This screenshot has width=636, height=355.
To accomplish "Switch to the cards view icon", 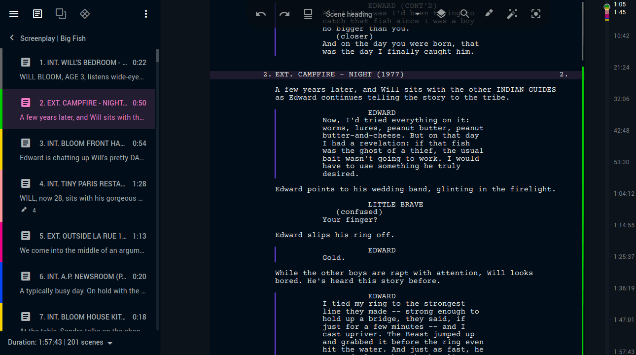I will pyautogui.click(x=61, y=14).
